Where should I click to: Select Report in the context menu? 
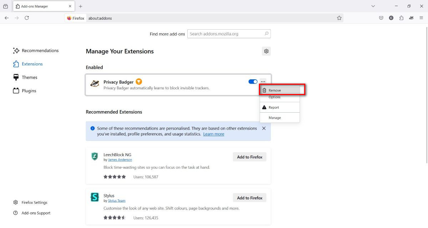(280, 107)
